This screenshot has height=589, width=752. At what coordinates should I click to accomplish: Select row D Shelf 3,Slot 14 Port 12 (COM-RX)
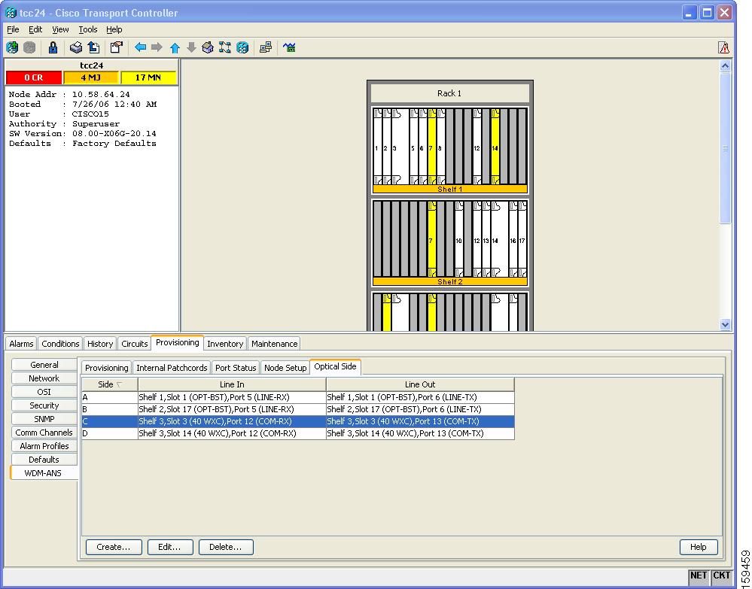[x=298, y=433]
